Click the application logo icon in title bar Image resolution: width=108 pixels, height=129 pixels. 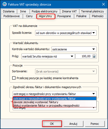4,4
